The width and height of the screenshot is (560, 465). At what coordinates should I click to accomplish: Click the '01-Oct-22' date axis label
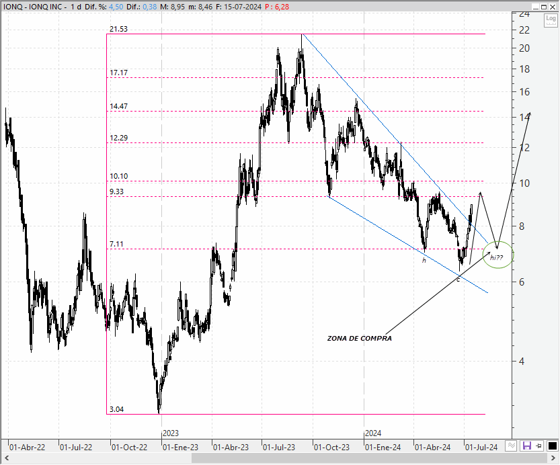pyautogui.click(x=129, y=447)
